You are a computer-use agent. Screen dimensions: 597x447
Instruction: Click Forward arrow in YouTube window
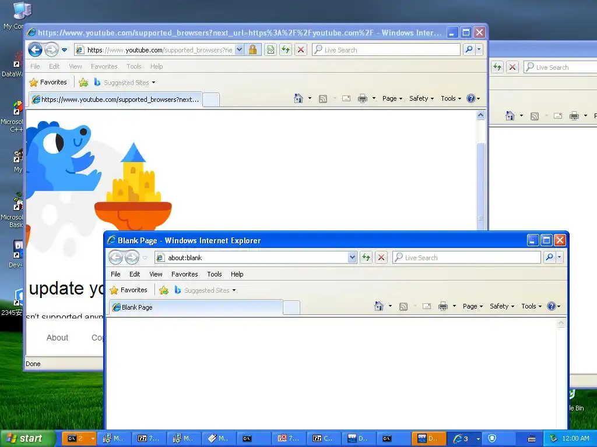pos(51,50)
